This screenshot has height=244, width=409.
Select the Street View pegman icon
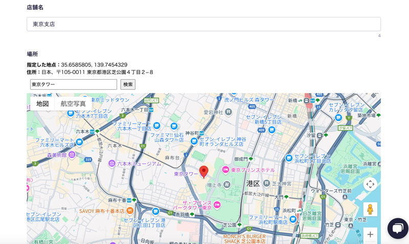pos(370,209)
